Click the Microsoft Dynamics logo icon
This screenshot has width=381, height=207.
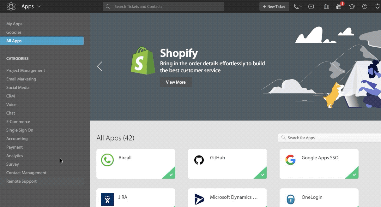coord(199,200)
